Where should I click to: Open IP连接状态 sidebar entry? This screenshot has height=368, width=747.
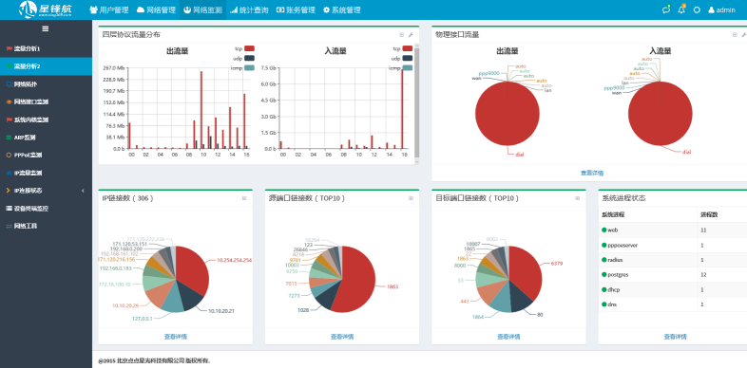click(x=47, y=191)
